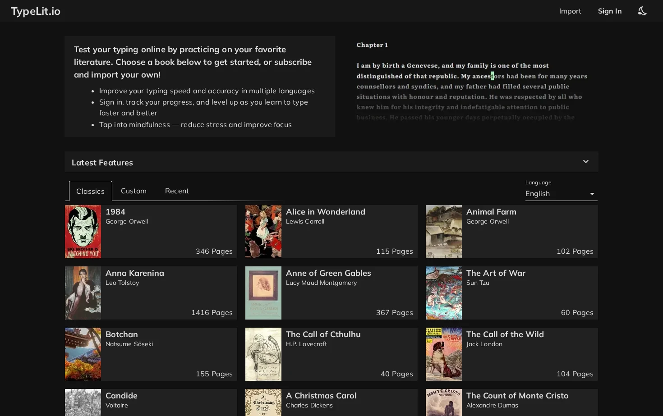Screen dimensions: 663x416
Task: Choose The Call of Cthulhu cover
Action: pos(263,354)
